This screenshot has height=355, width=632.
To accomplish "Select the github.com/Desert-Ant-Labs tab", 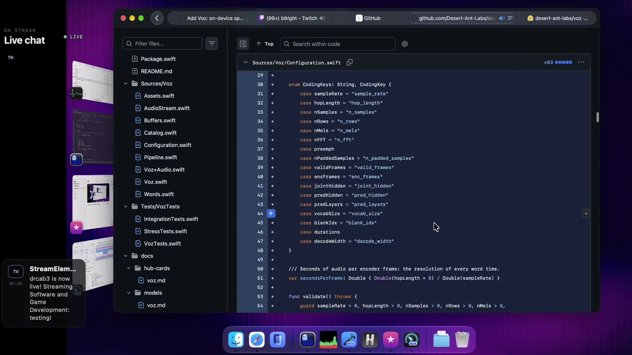I will coord(457,18).
